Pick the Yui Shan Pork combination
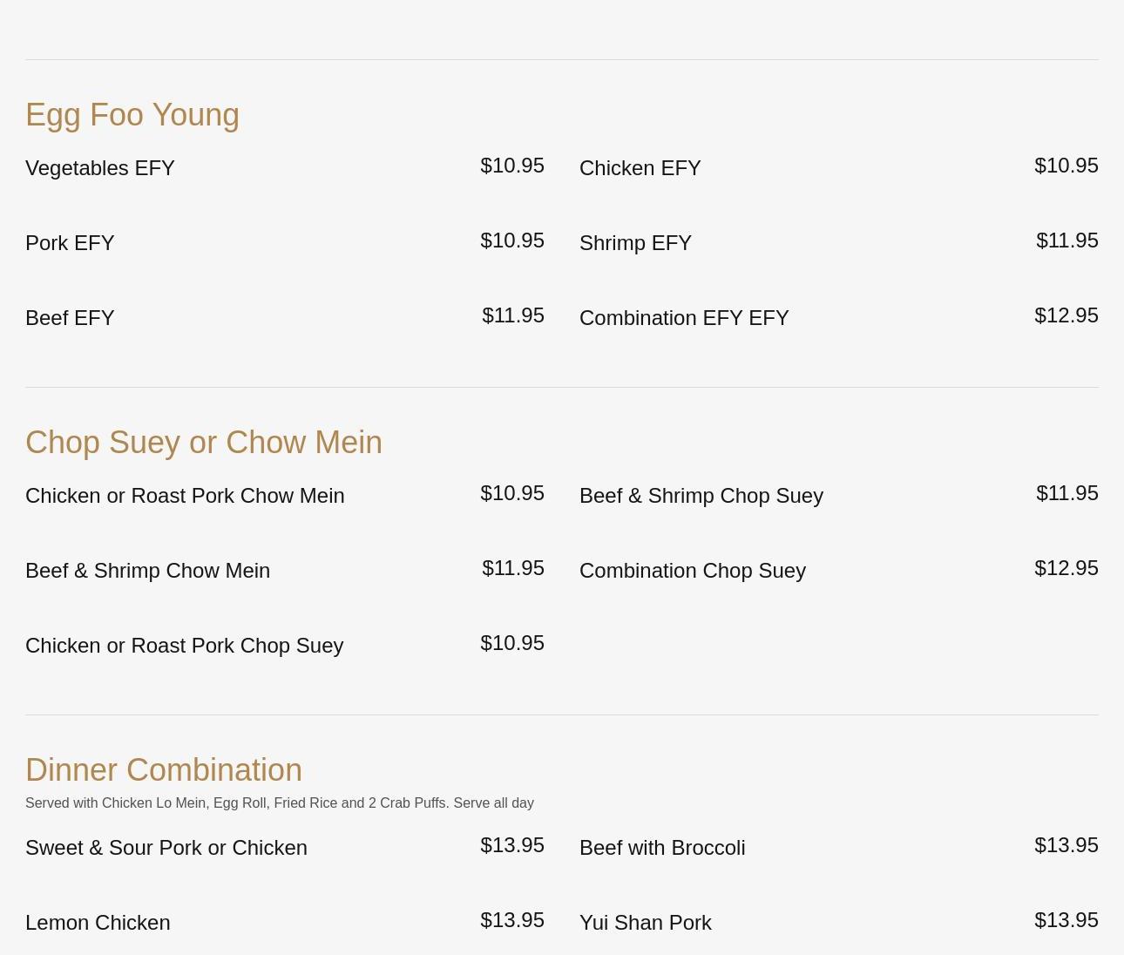Viewport: 1124px width, 955px height. (645, 923)
